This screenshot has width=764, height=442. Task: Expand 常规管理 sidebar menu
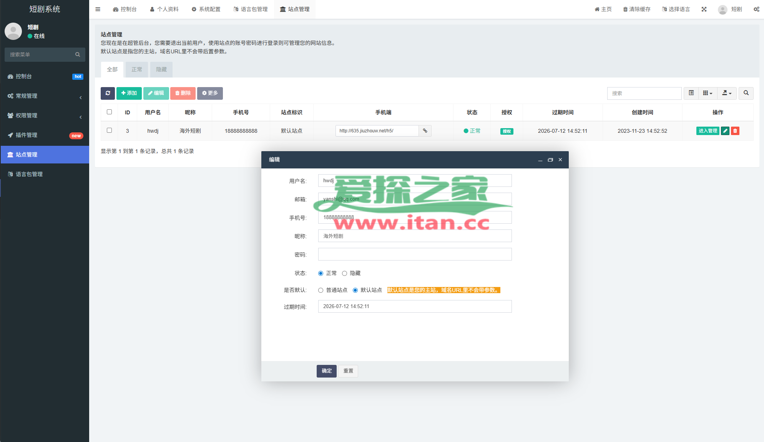click(x=45, y=96)
